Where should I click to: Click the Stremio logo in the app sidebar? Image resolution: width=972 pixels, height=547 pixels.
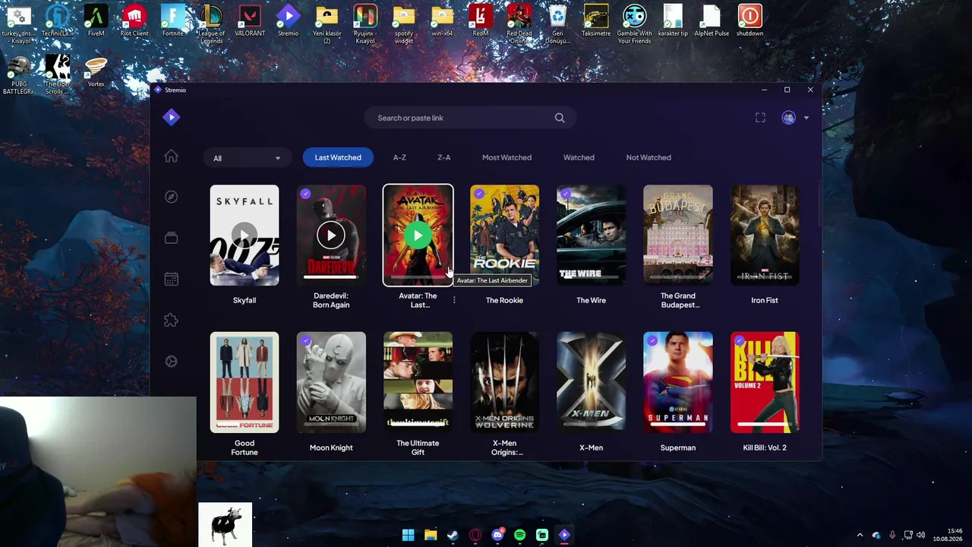(x=172, y=117)
